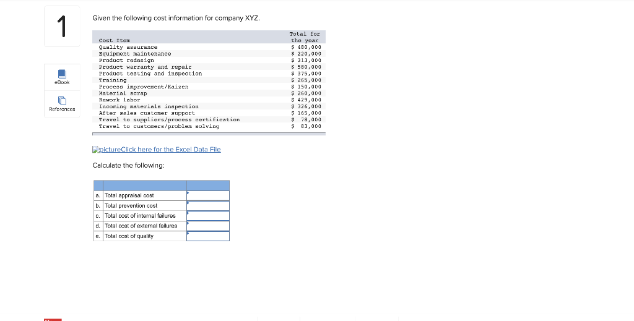Click the $ 326,000 value

(306, 106)
